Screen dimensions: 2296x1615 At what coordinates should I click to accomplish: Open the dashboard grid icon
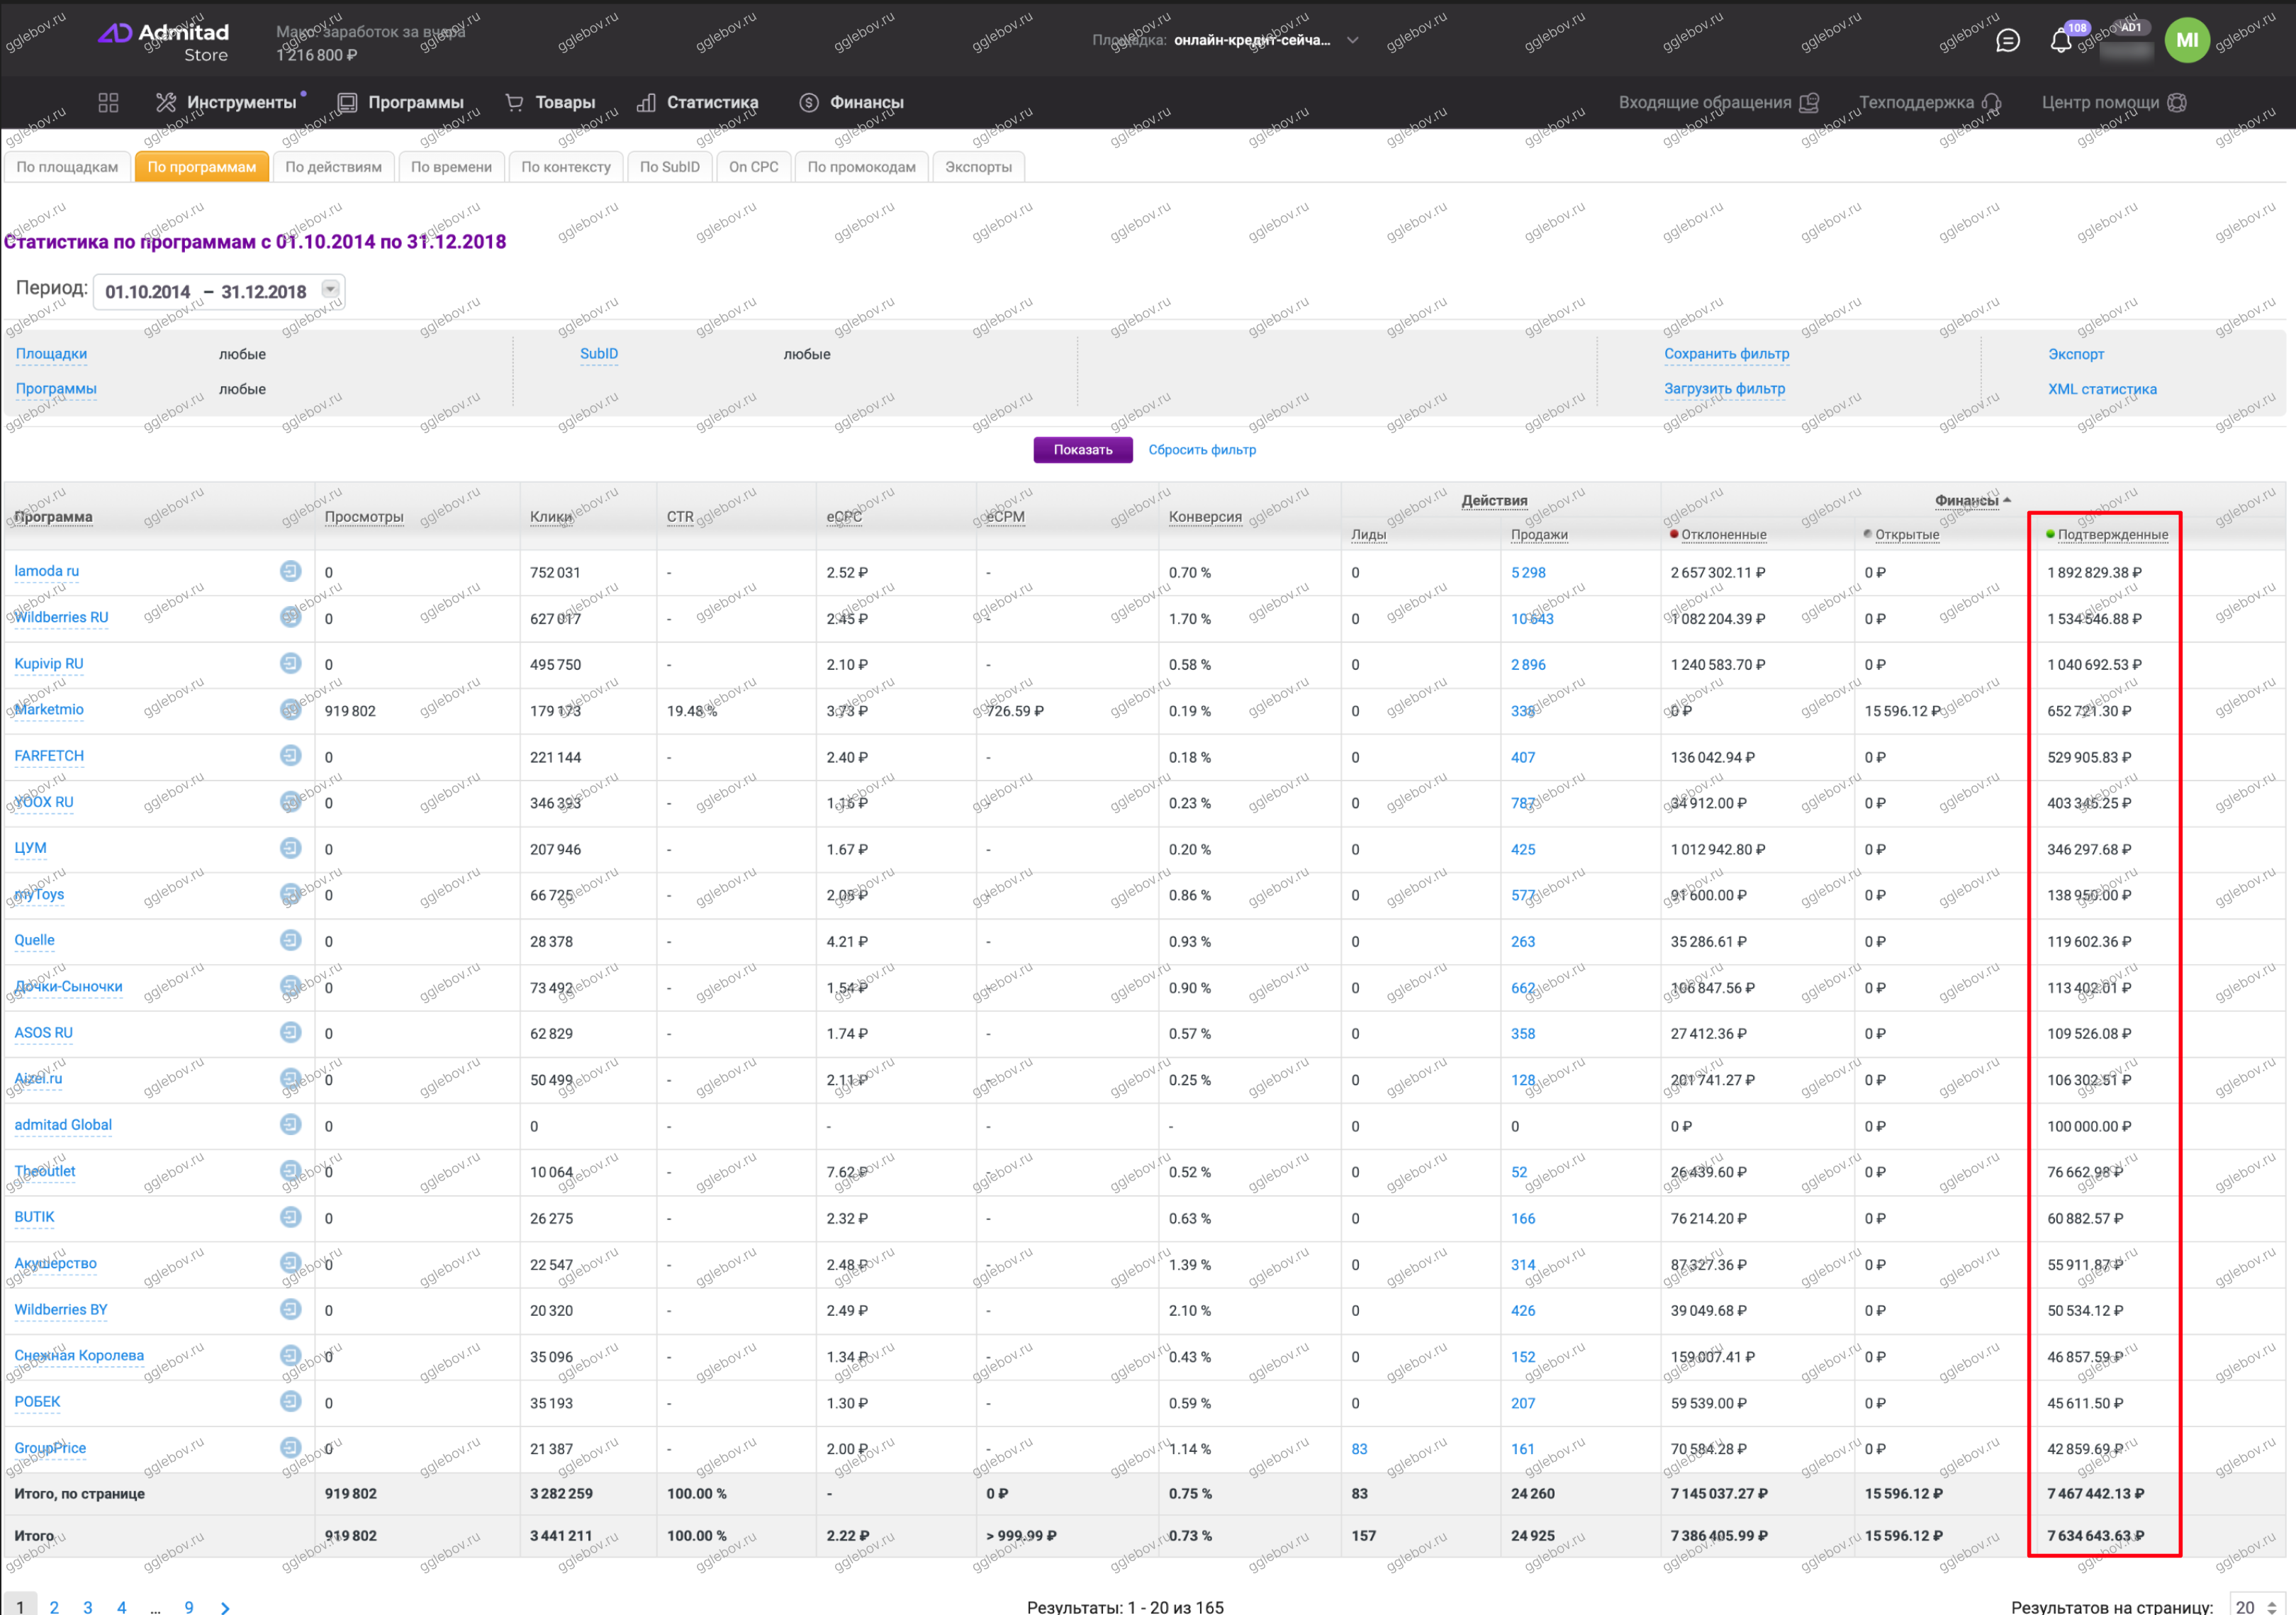pos(108,102)
